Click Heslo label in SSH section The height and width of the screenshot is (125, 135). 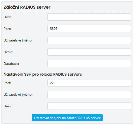pyautogui.click(x=8, y=106)
